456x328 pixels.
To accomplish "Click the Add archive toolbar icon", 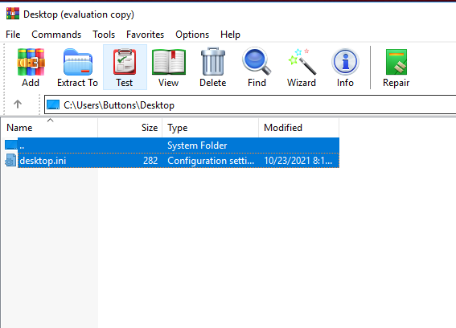I will point(31,68).
